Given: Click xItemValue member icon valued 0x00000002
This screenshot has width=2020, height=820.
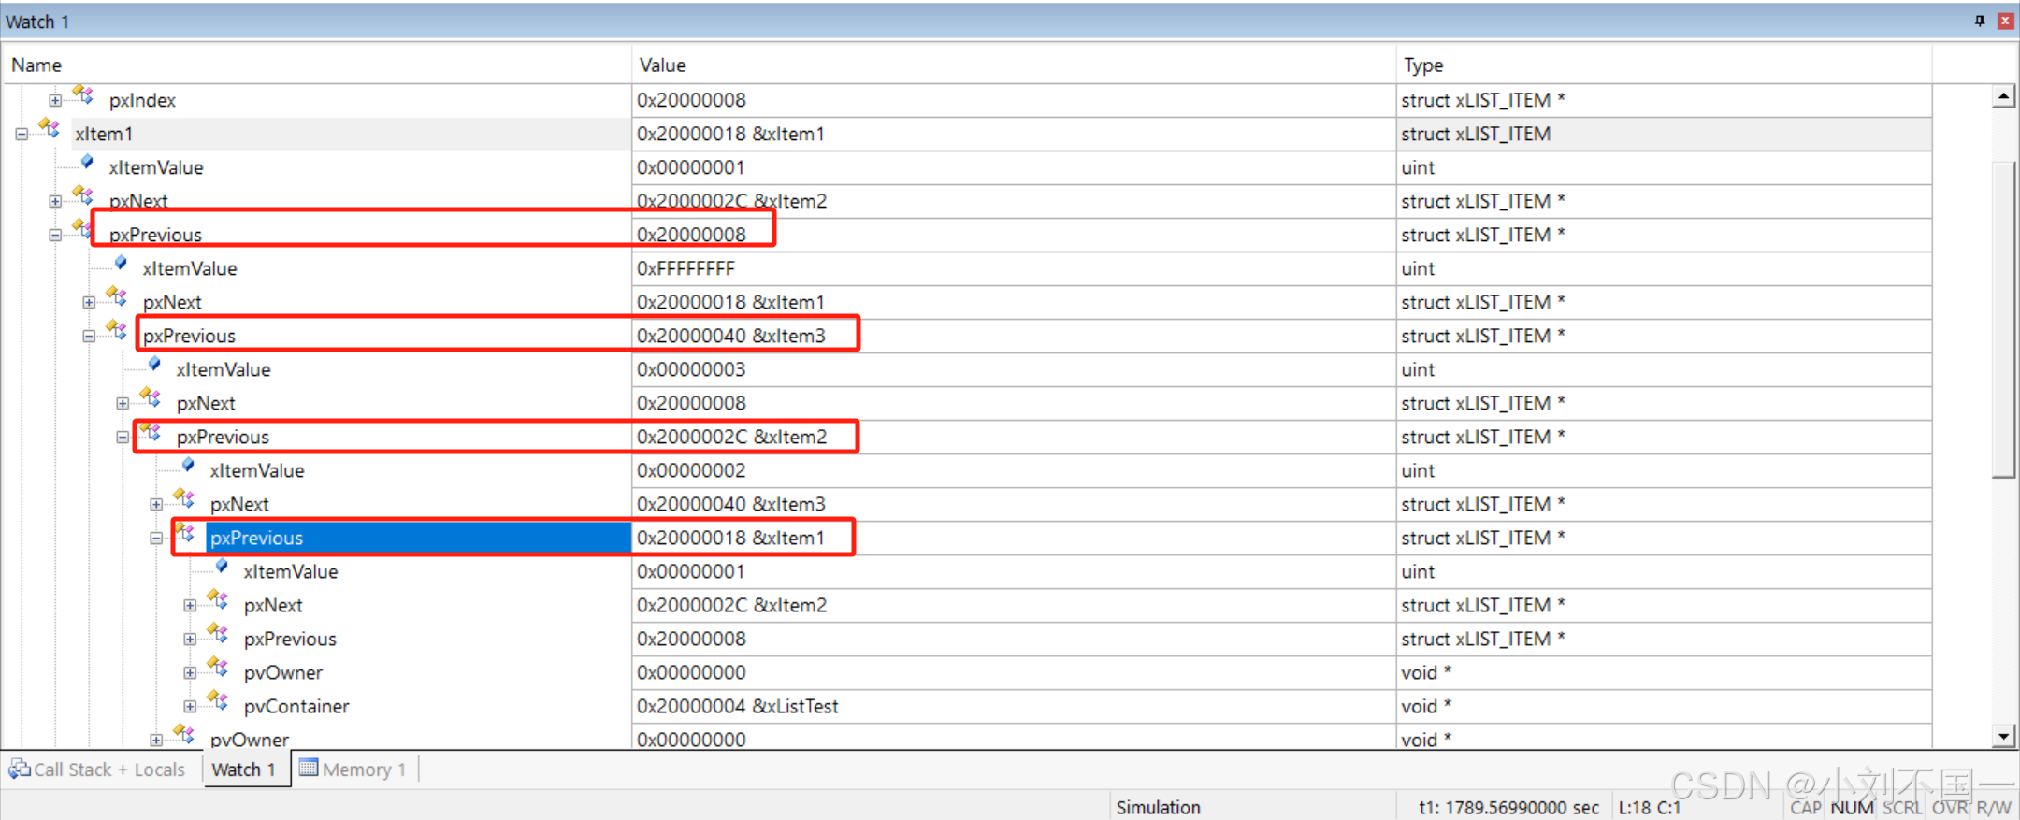Looking at the screenshot, I should (x=188, y=466).
